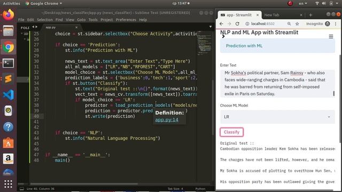Viewport: 342px width, 192px height.
Task: Launch Terminal from the dock
Action: pyautogui.click(x=9, y=63)
